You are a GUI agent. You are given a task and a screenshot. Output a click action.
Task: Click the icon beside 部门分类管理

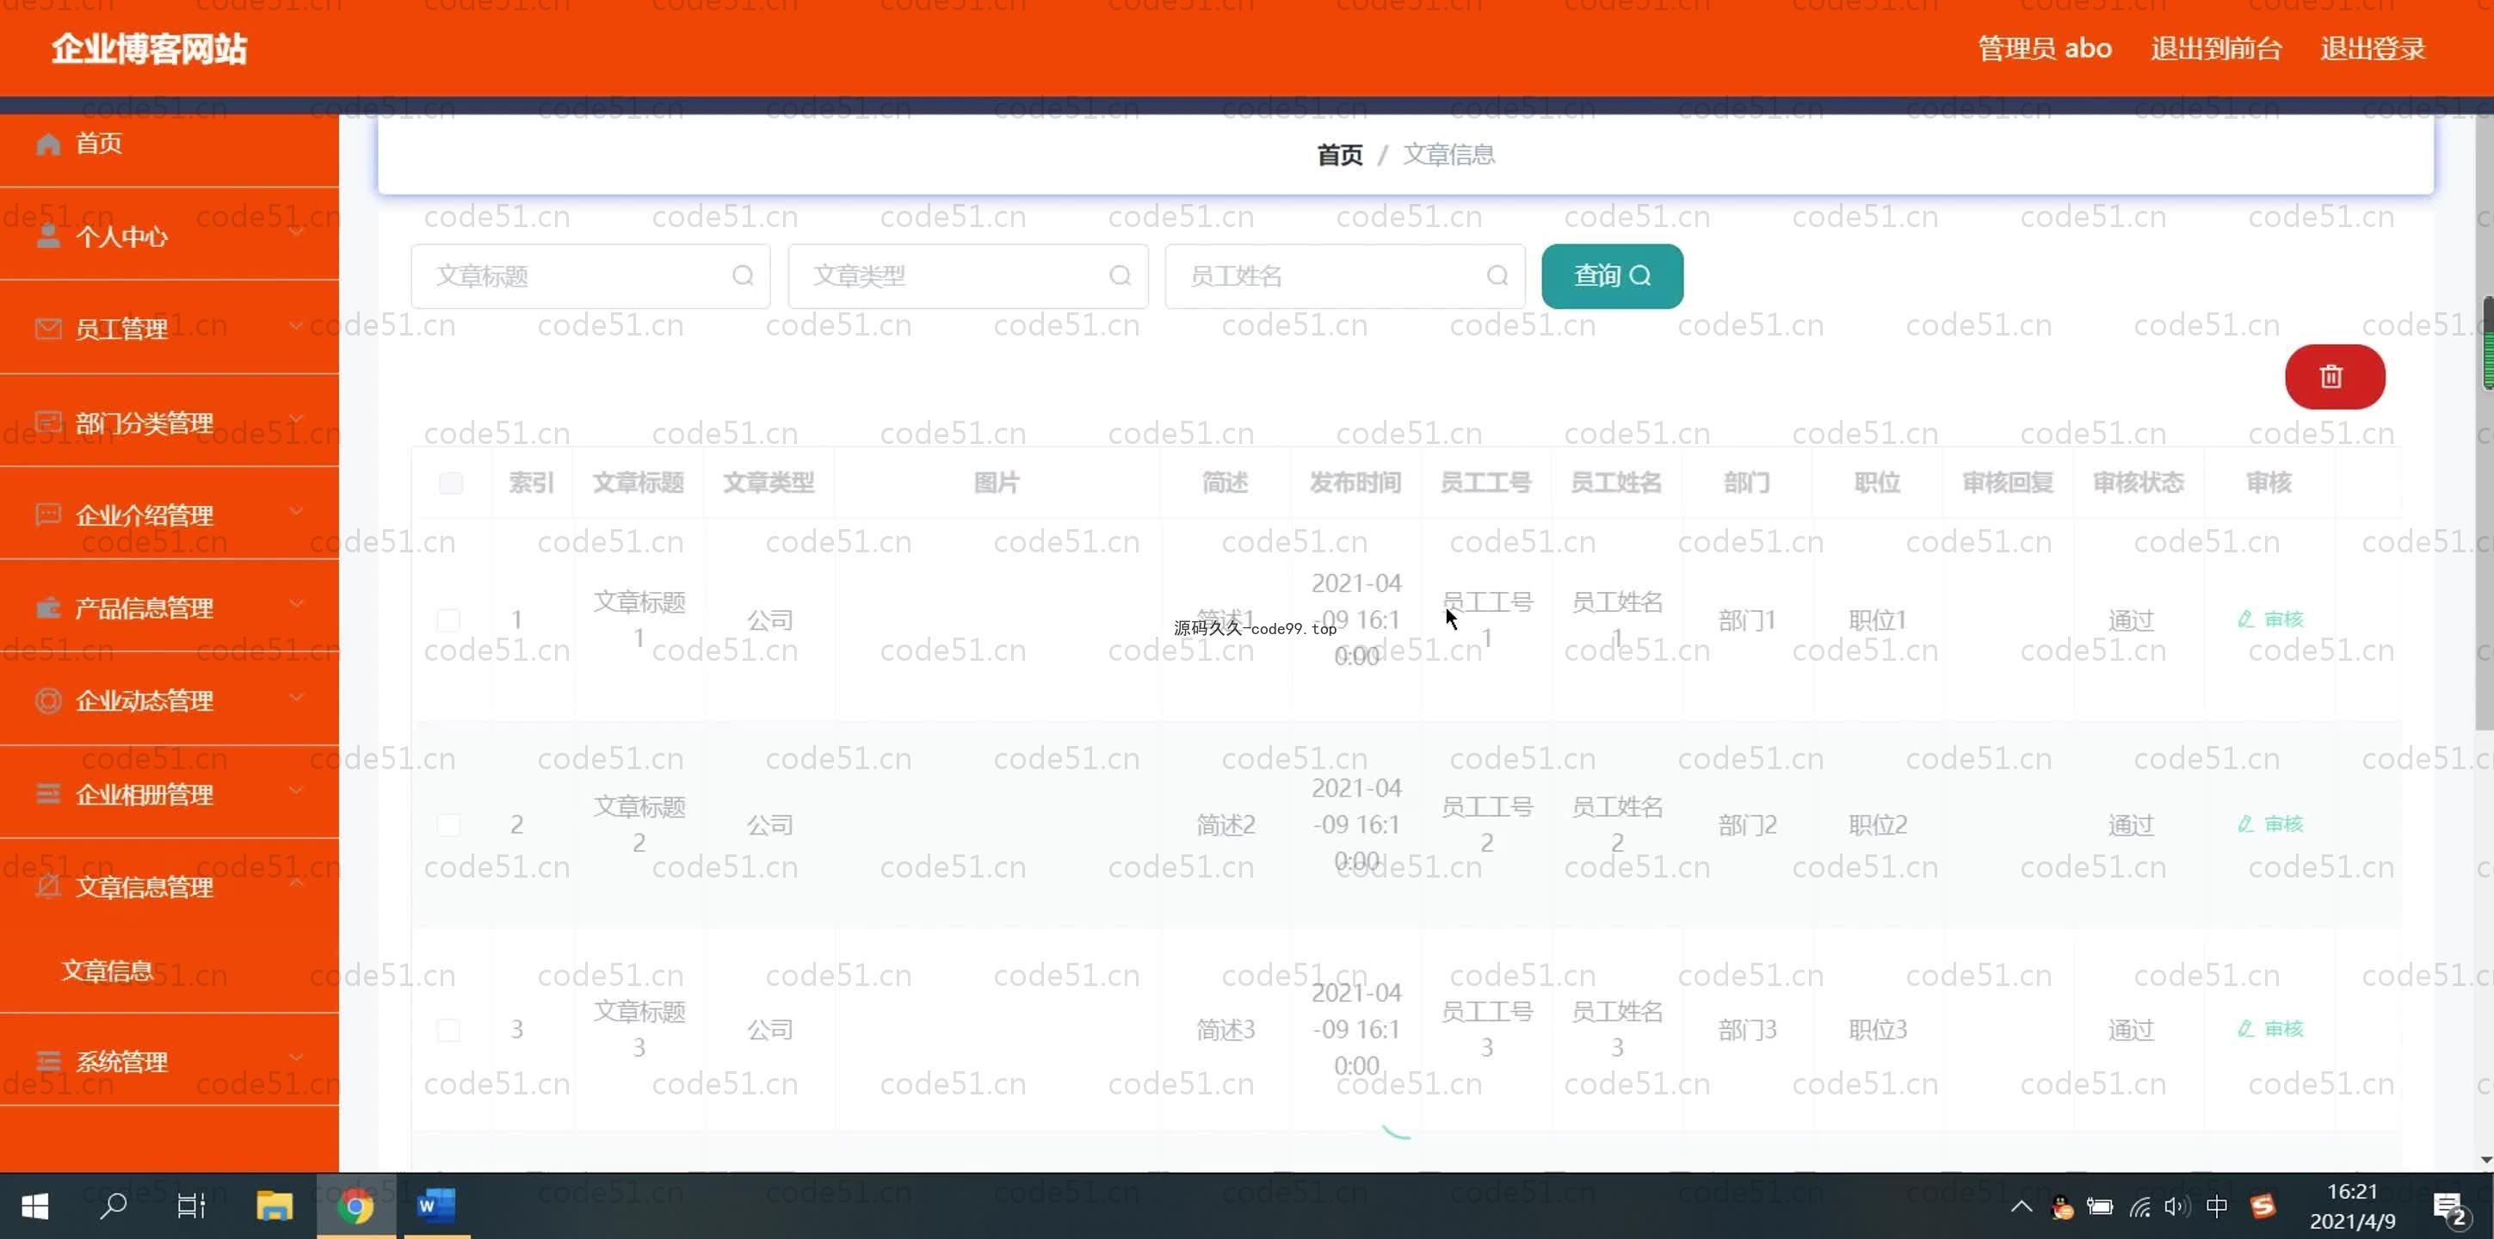click(x=47, y=422)
